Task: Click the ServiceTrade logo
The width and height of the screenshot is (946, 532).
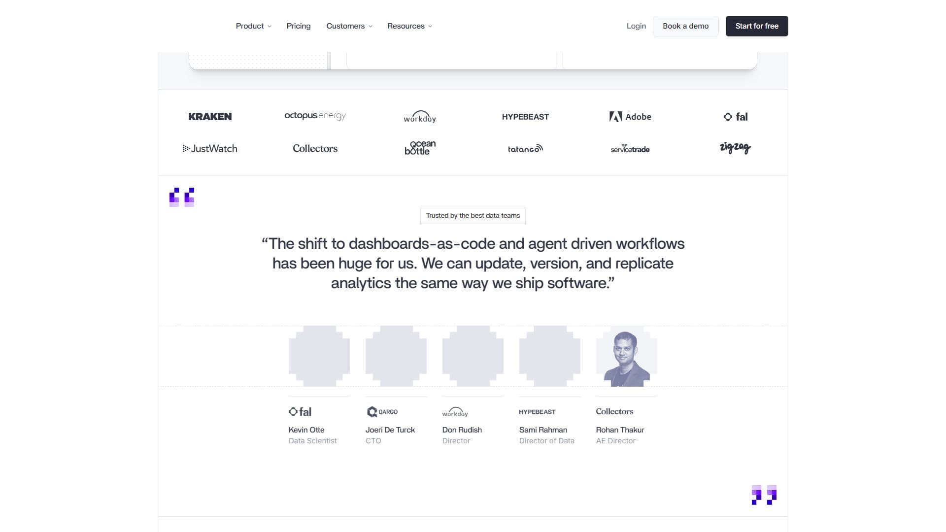Action: [x=630, y=149]
